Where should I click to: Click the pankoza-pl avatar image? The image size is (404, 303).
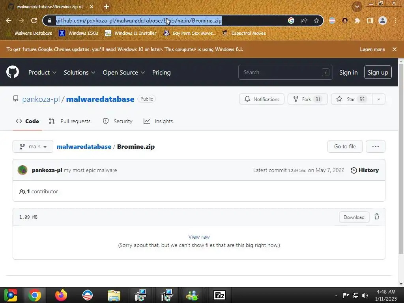[22, 170]
